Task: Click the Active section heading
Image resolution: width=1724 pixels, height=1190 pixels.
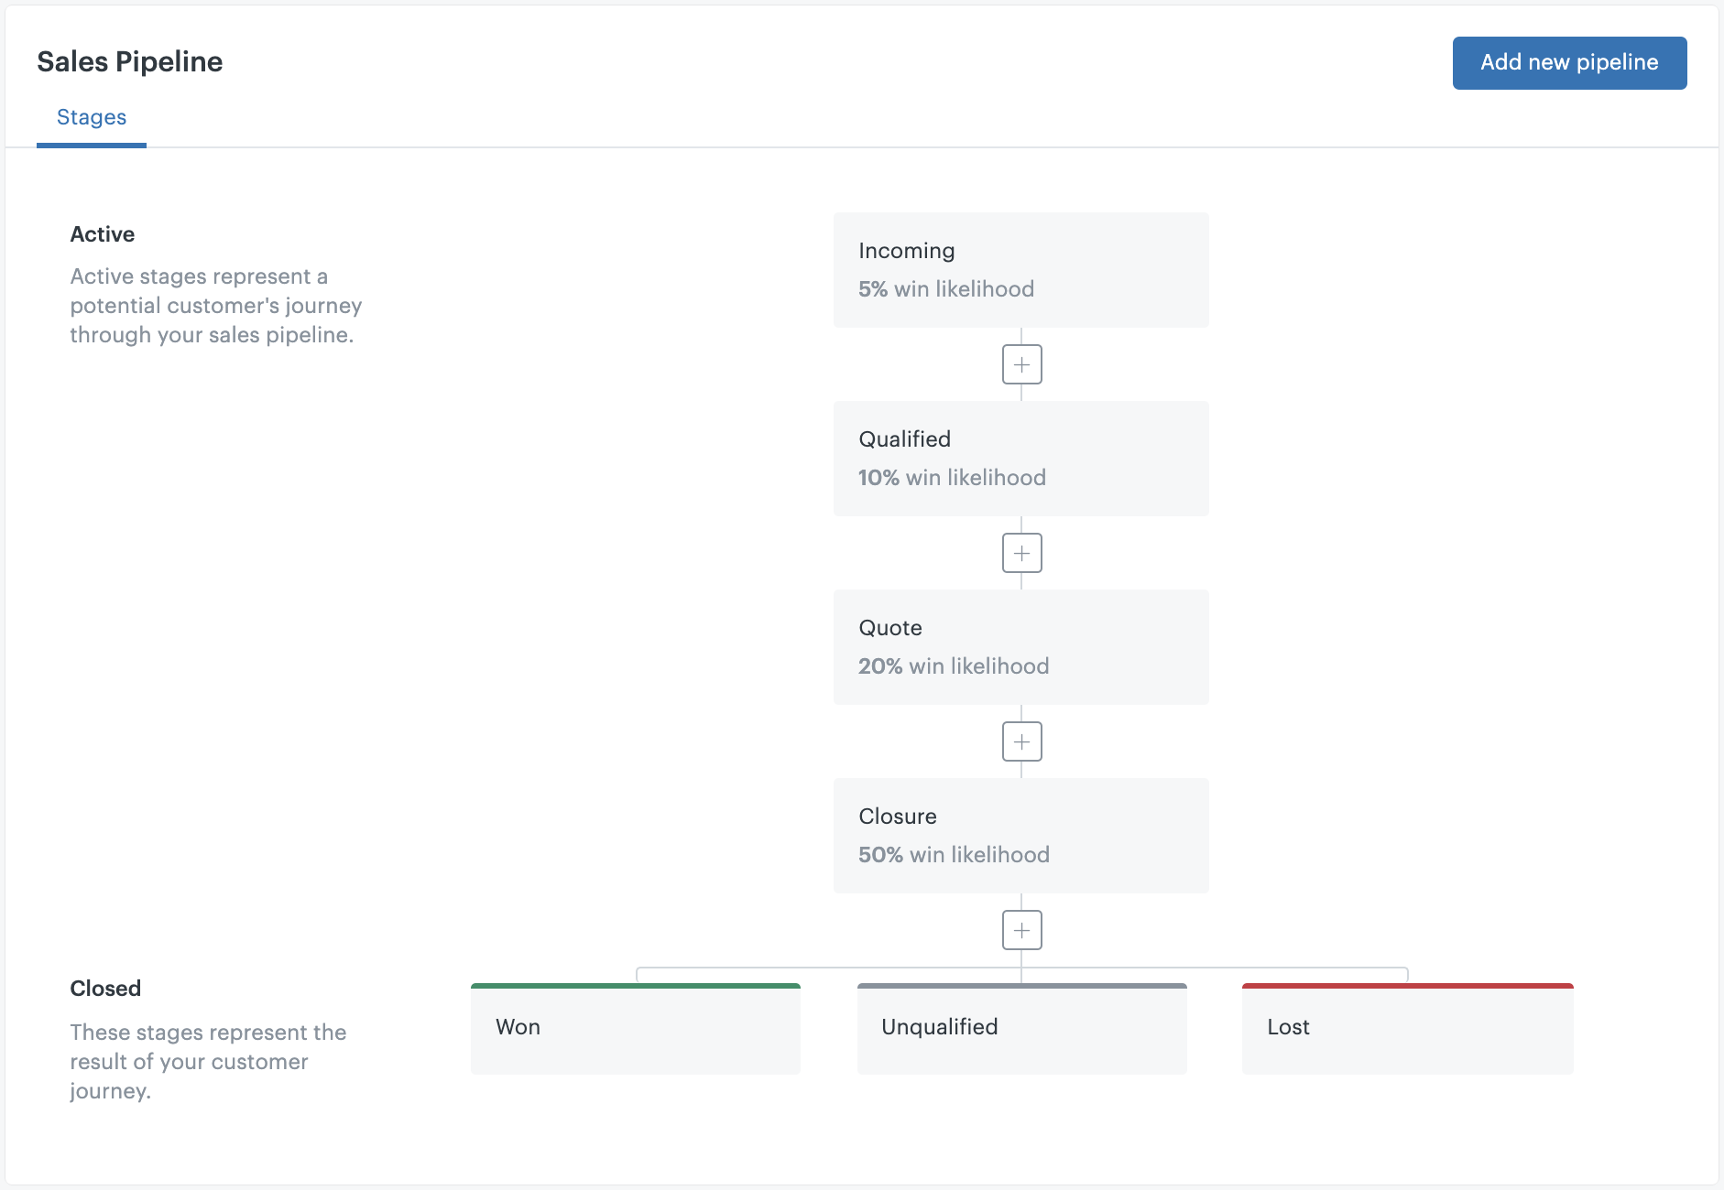Action: pos(103,234)
